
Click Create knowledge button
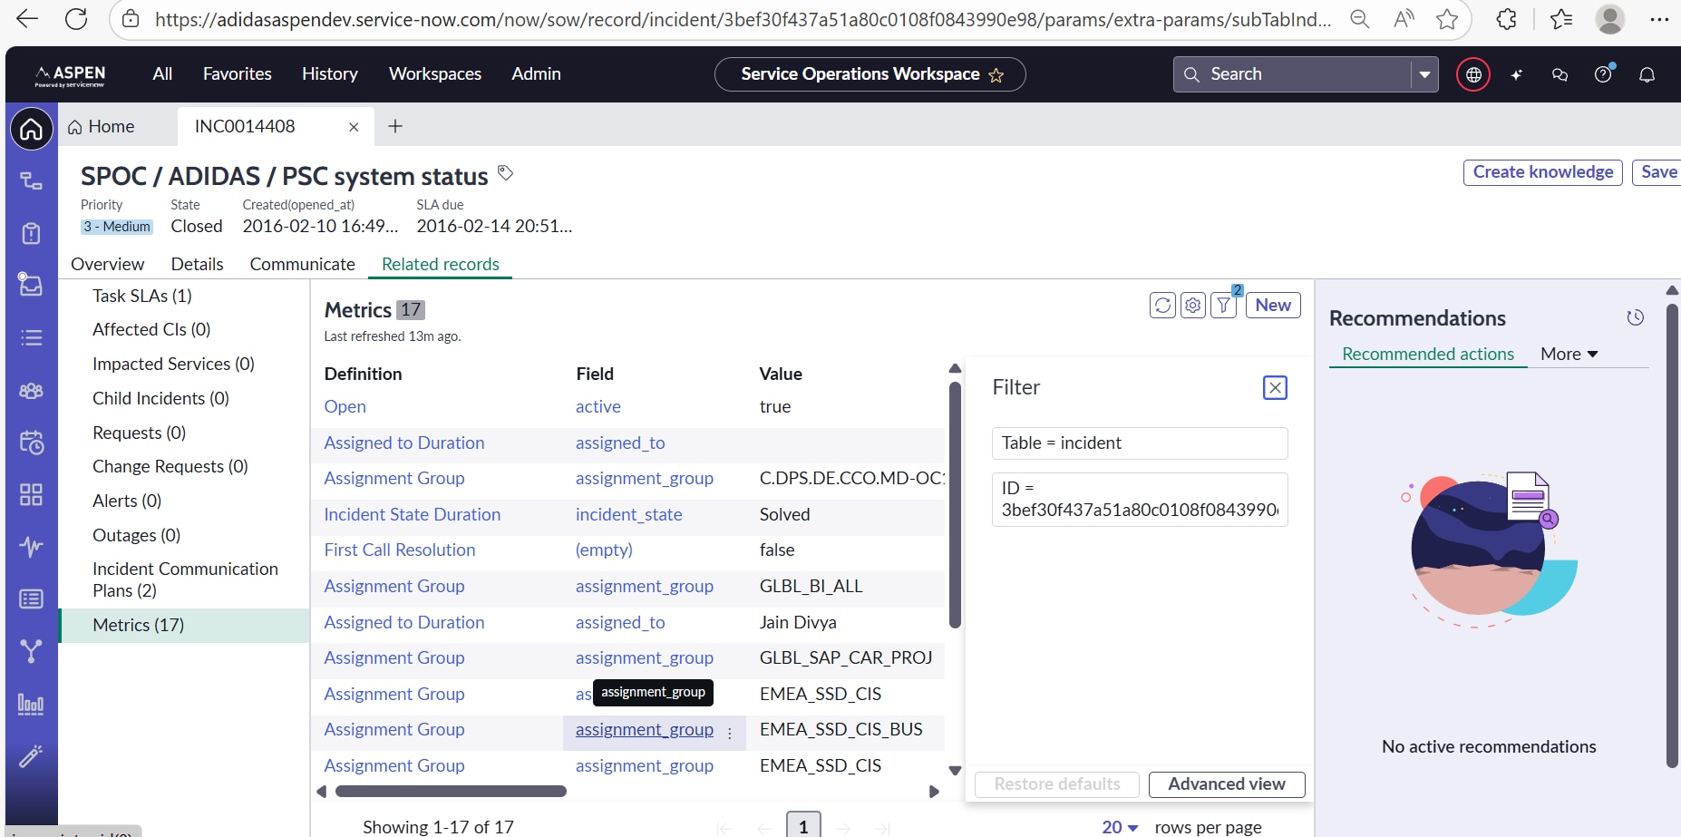(x=1542, y=172)
